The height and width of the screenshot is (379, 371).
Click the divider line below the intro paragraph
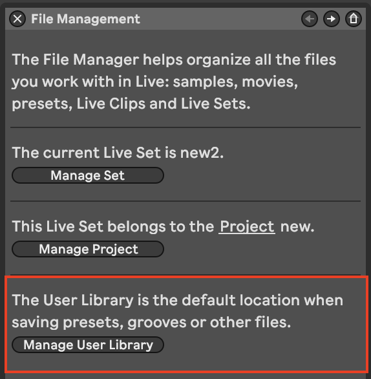coord(185,127)
